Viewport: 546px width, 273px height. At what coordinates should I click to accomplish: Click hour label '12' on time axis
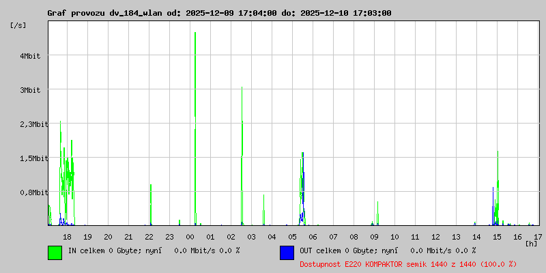point(435,237)
